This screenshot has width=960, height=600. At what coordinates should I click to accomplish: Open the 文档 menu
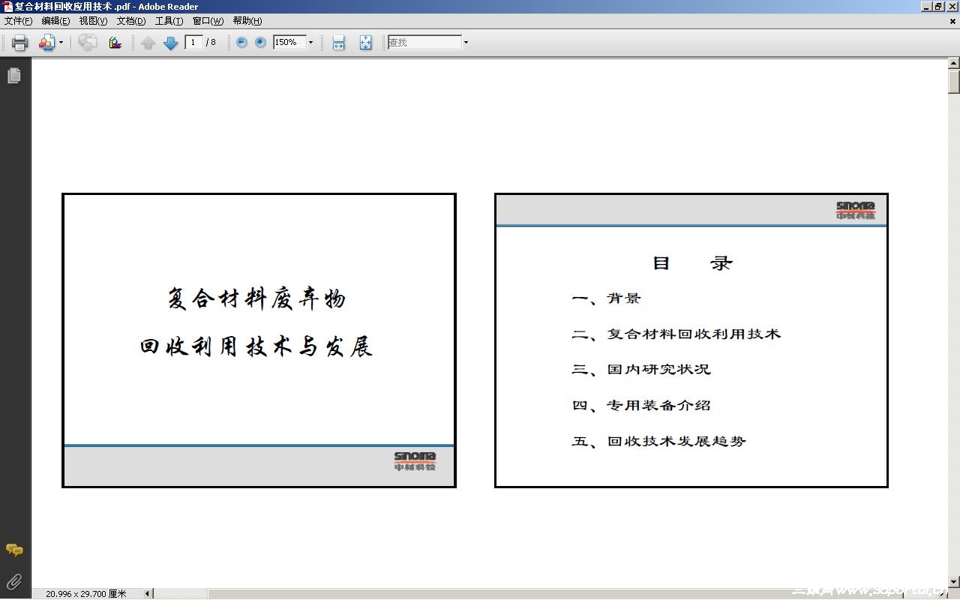point(131,21)
